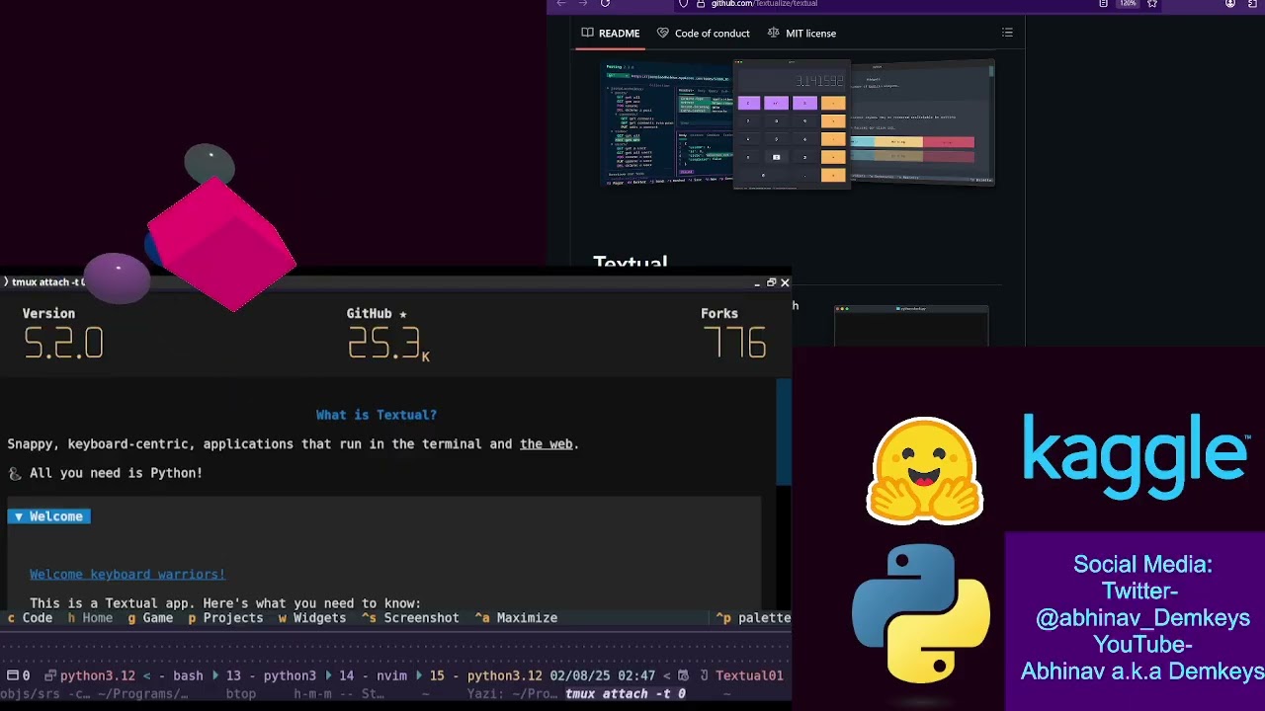This screenshot has height=711, width=1265.
Task: Open the Textual demo screenshot image in README
Action: [800, 123]
